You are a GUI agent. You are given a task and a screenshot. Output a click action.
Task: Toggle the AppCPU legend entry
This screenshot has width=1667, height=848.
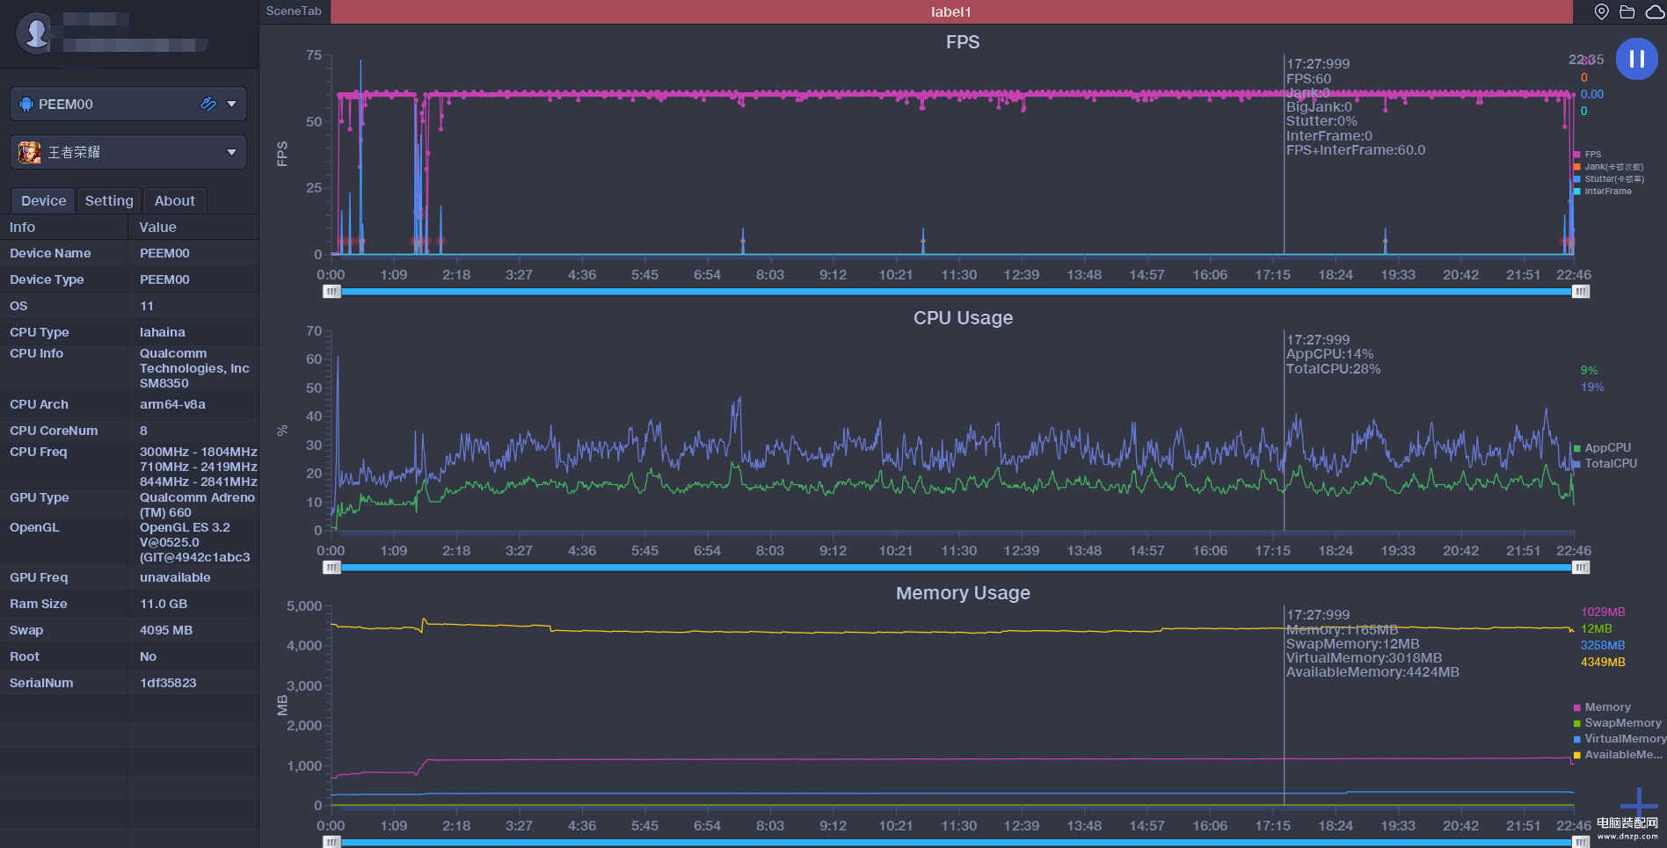[1606, 447]
